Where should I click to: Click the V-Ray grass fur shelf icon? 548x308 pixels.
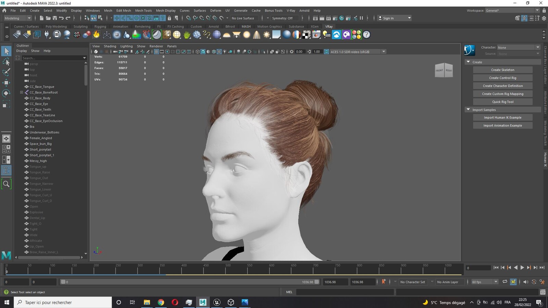pos(187,35)
